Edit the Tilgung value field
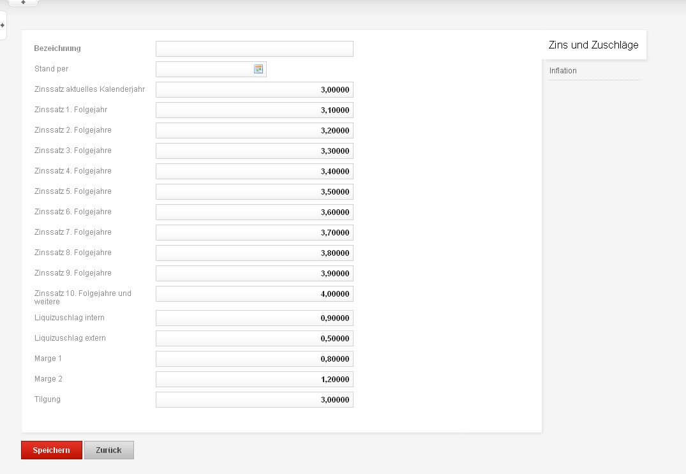Image resolution: width=686 pixels, height=474 pixels. (x=255, y=399)
